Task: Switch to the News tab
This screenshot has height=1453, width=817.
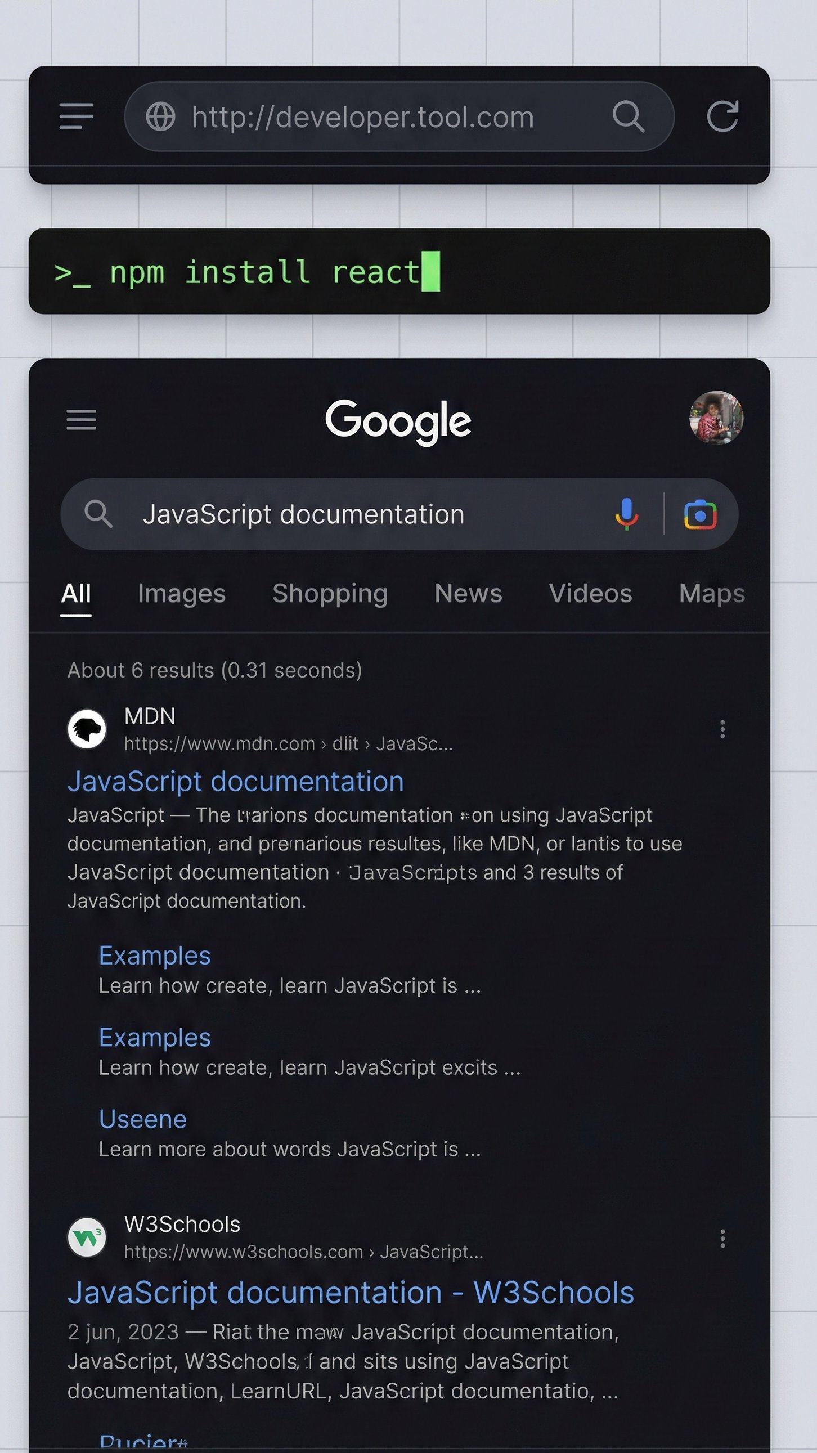Action: coord(469,593)
